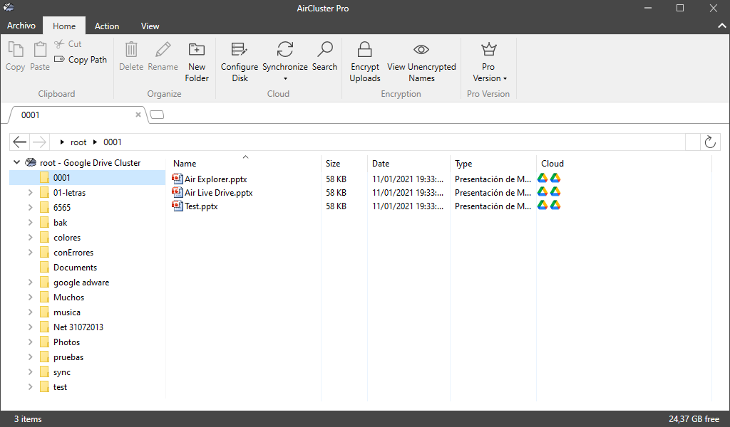The width and height of the screenshot is (730, 427).
Task: Go back using the left arrow
Action: [19, 142]
